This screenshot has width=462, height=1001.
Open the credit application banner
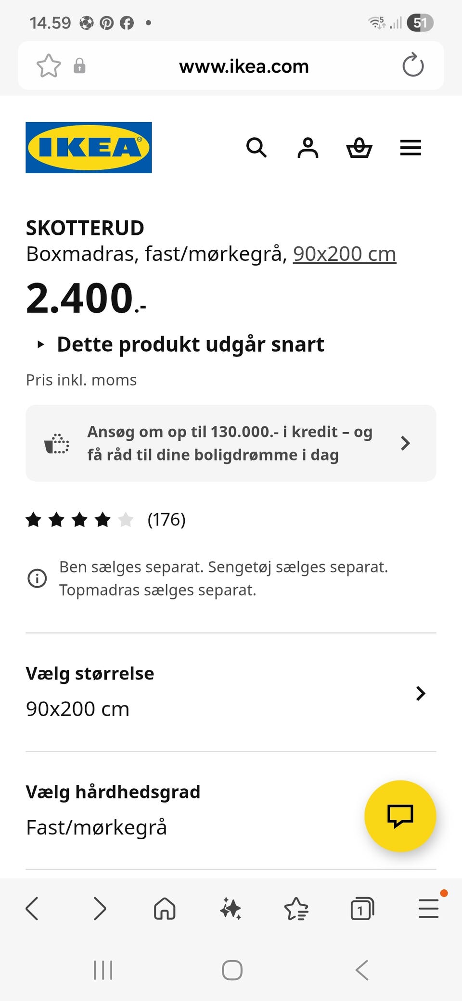pos(231,443)
